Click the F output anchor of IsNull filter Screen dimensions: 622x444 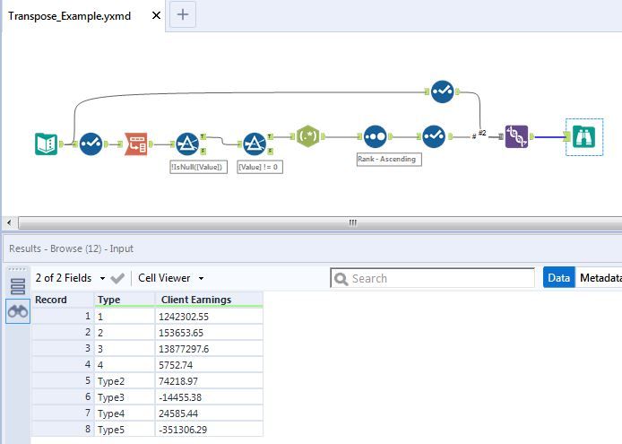coord(203,151)
